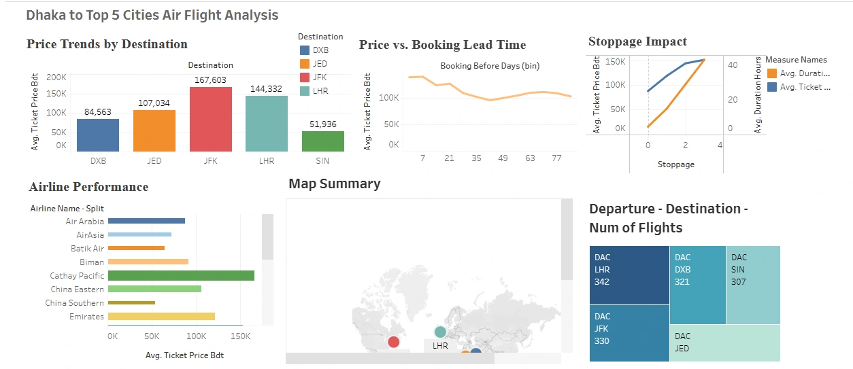This screenshot has height=369, width=853.
Task: Click the Cathay Pacific green bar
Action: [181, 275]
